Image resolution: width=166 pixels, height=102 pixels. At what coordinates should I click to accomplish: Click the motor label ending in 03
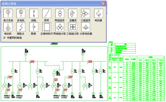tap(57, 96)
